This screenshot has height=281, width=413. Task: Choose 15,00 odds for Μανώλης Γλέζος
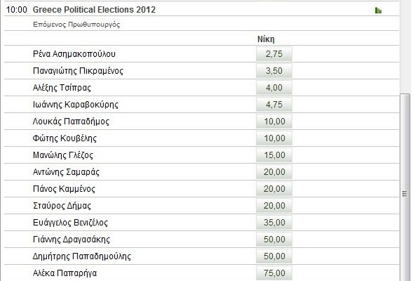tap(274, 155)
